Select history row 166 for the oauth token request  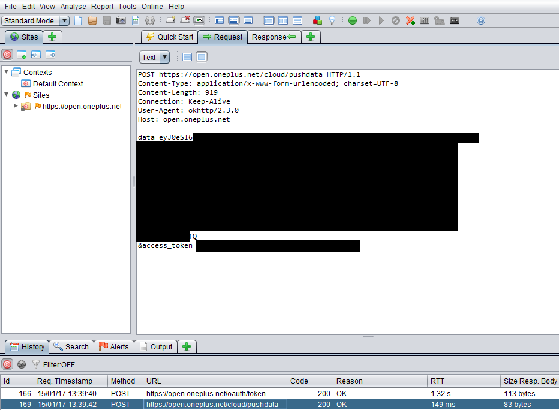[180, 394]
